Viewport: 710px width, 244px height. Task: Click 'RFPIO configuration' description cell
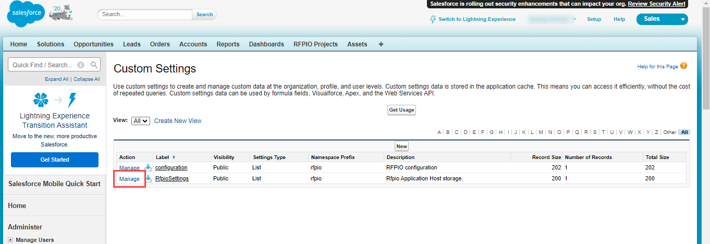click(411, 168)
